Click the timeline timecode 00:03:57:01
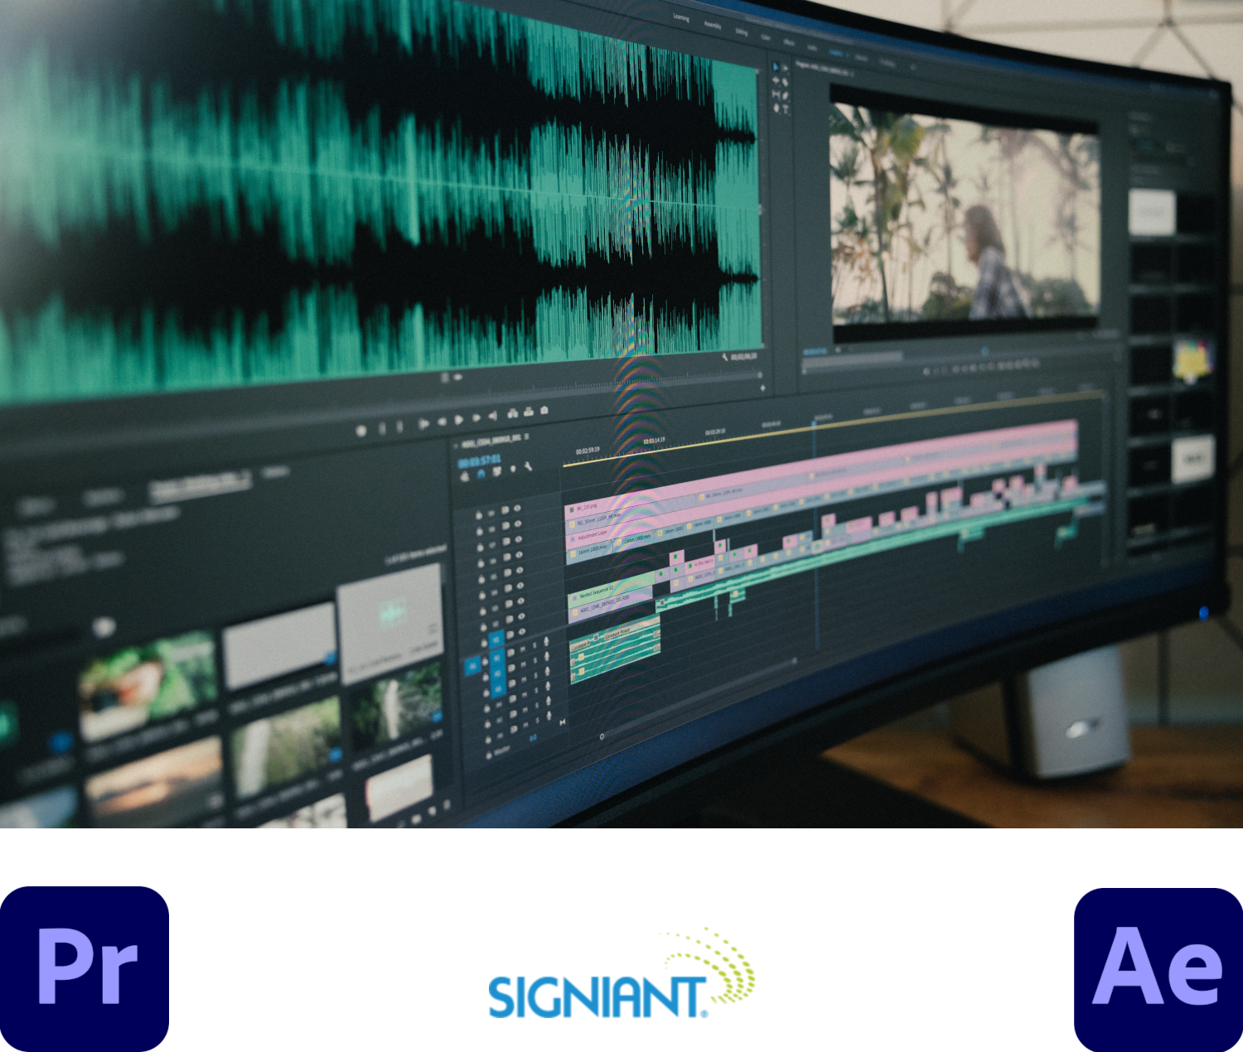This screenshot has height=1052, width=1243. click(479, 461)
